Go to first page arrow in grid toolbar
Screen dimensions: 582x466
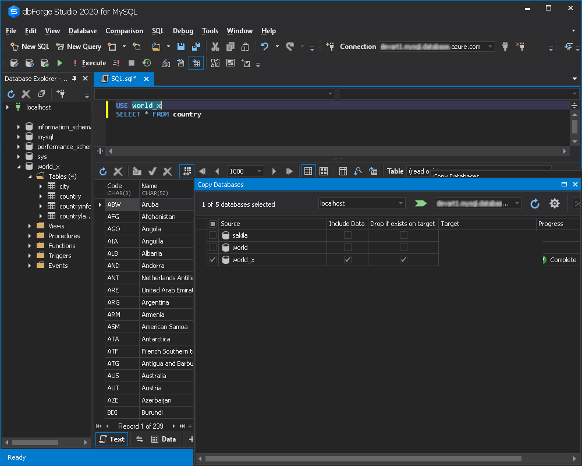203,171
